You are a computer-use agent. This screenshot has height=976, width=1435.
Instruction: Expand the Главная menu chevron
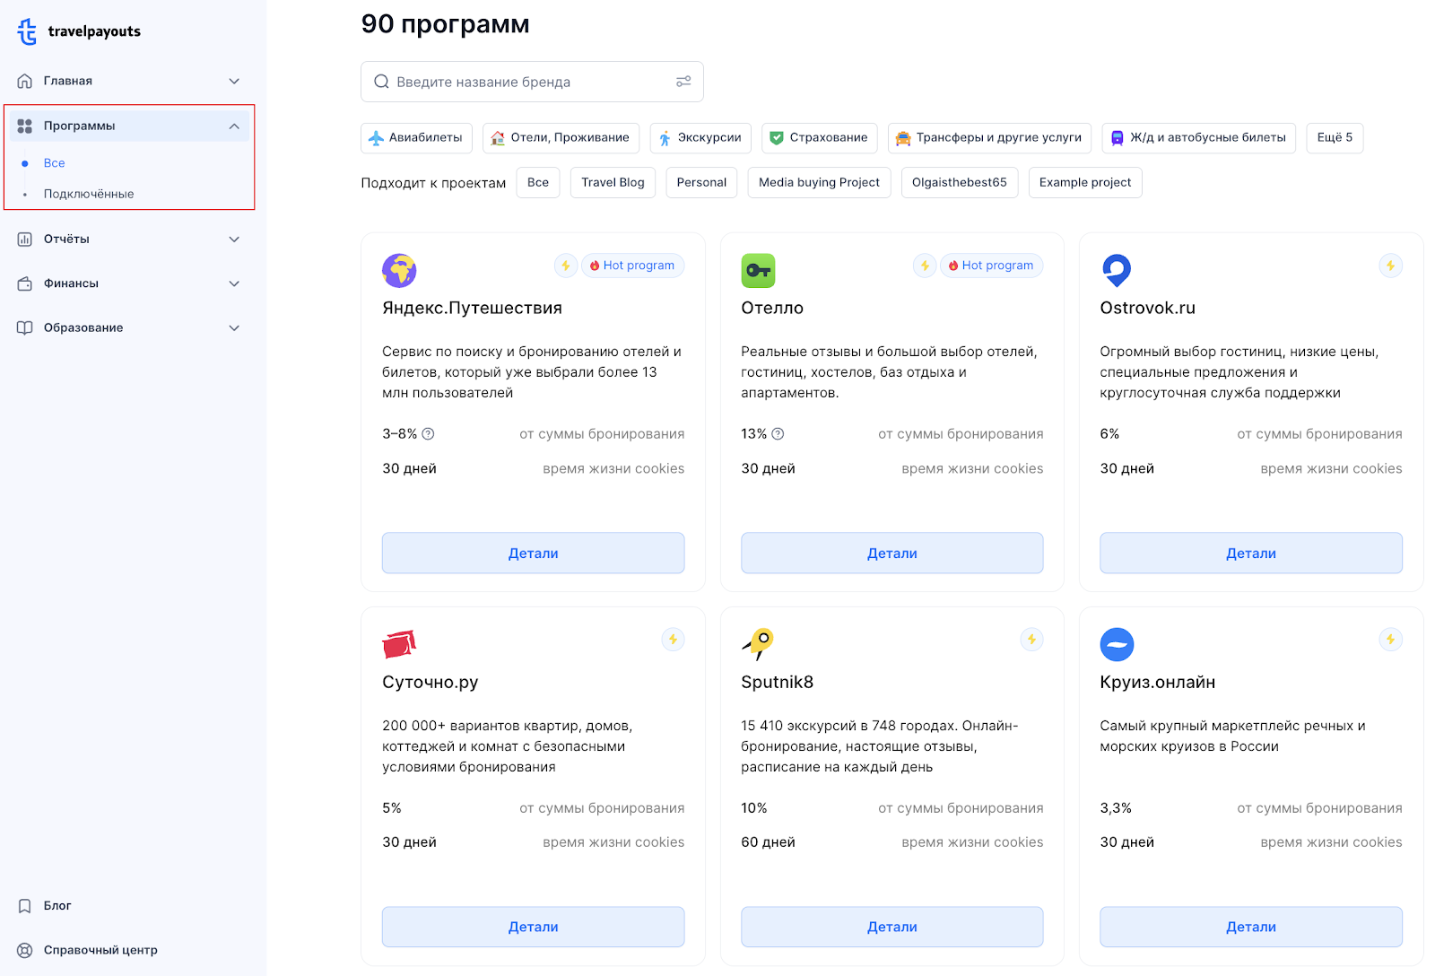coord(234,81)
